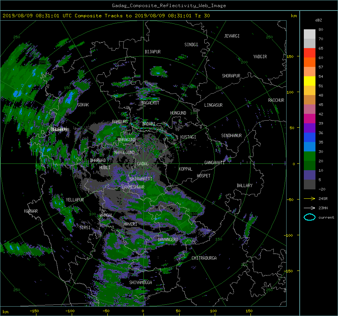Click the SHIRAHATTI city label
The width and height of the screenshot is (338, 316).
click(x=141, y=179)
